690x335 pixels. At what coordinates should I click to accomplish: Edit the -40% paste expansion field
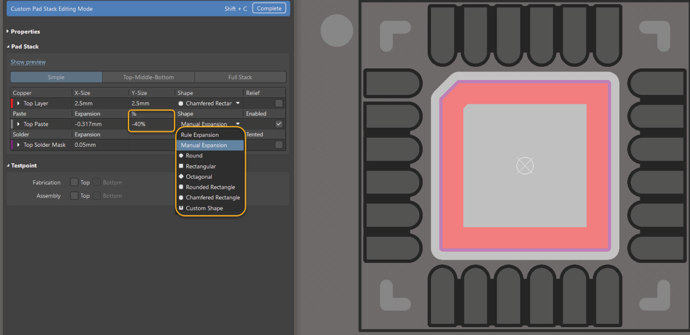click(x=151, y=124)
